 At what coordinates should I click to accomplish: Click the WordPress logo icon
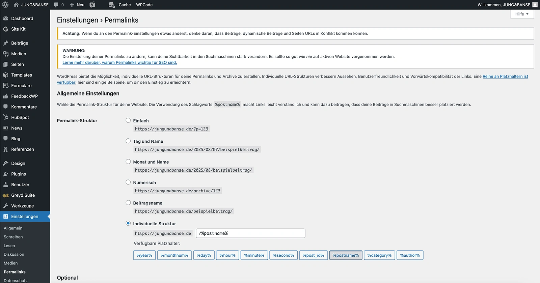(5, 5)
